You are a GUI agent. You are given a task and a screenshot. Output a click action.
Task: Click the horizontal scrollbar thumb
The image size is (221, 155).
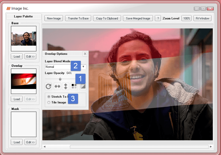139,147
